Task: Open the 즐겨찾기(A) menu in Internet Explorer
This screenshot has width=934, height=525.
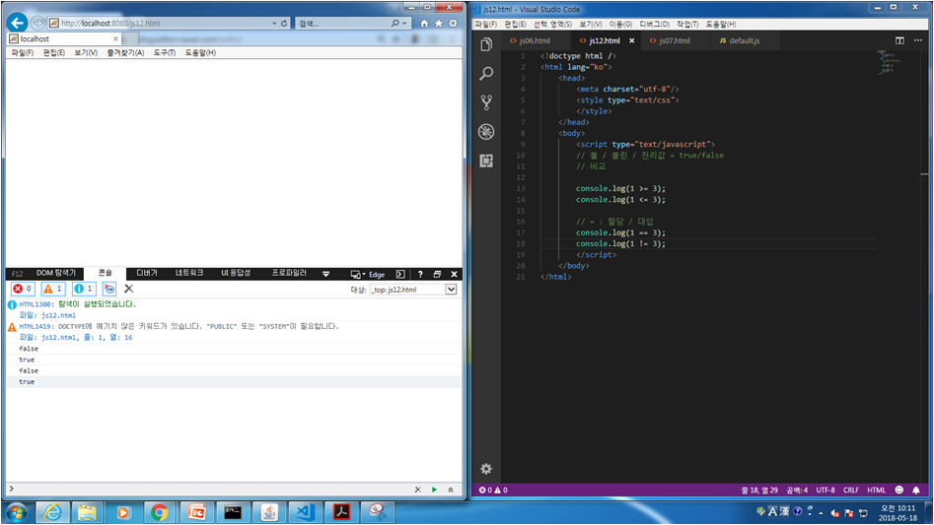Action: click(125, 52)
